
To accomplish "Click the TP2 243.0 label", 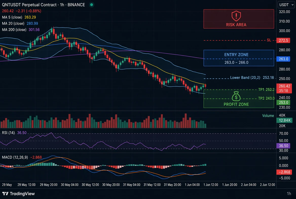I will point(266,98).
